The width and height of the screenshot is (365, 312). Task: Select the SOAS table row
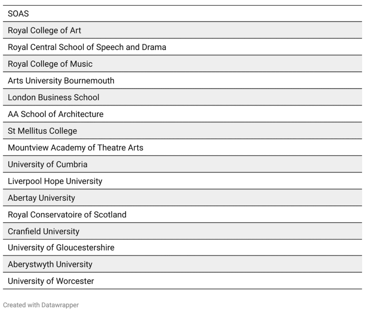point(182,14)
